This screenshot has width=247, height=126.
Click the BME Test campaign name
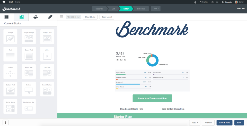click(x=241, y=9)
